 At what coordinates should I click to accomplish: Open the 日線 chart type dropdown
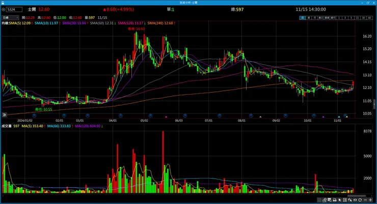pyautogui.click(x=10, y=17)
